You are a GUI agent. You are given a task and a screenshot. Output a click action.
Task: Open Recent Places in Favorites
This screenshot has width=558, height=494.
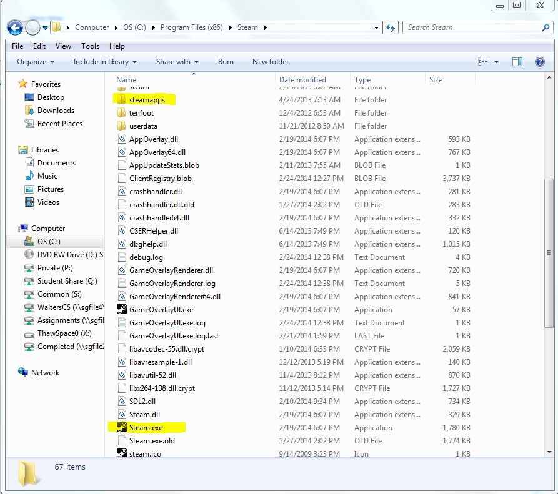tap(60, 124)
